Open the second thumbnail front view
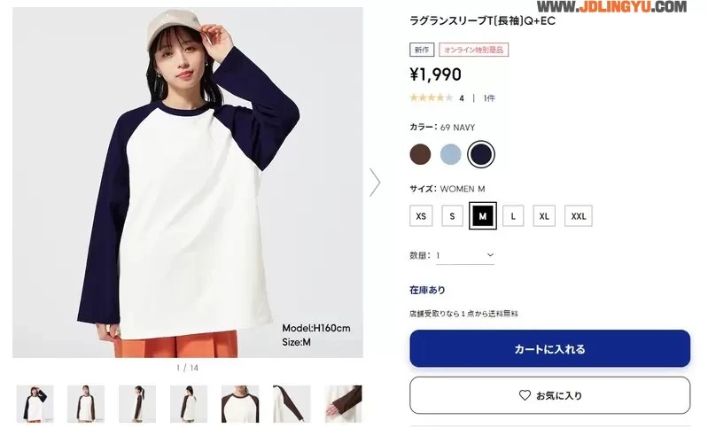Screen dimensions: 708x428 [x=86, y=403]
